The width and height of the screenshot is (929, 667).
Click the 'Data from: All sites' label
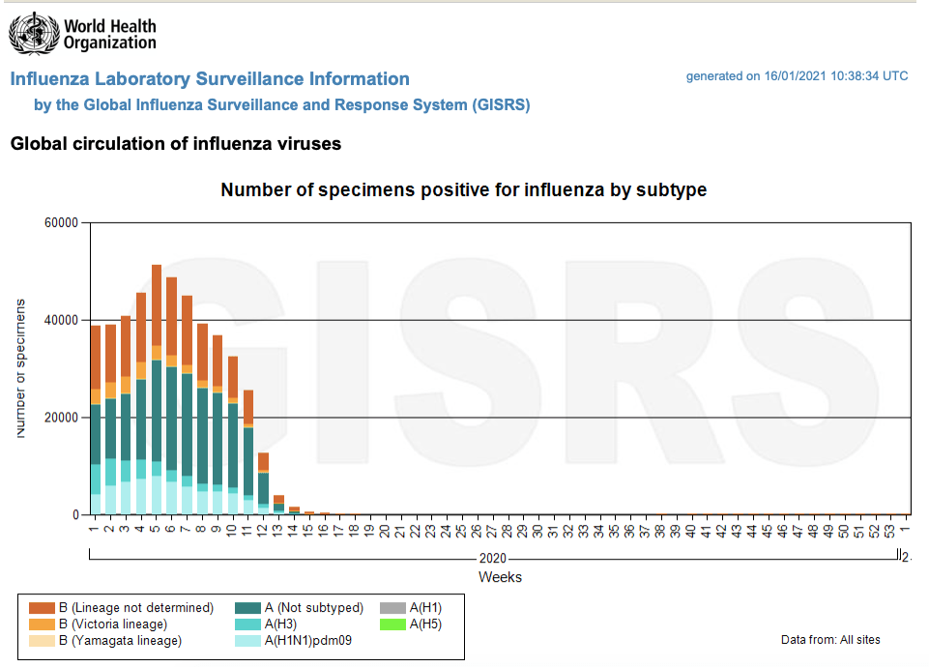coord(830,640)
